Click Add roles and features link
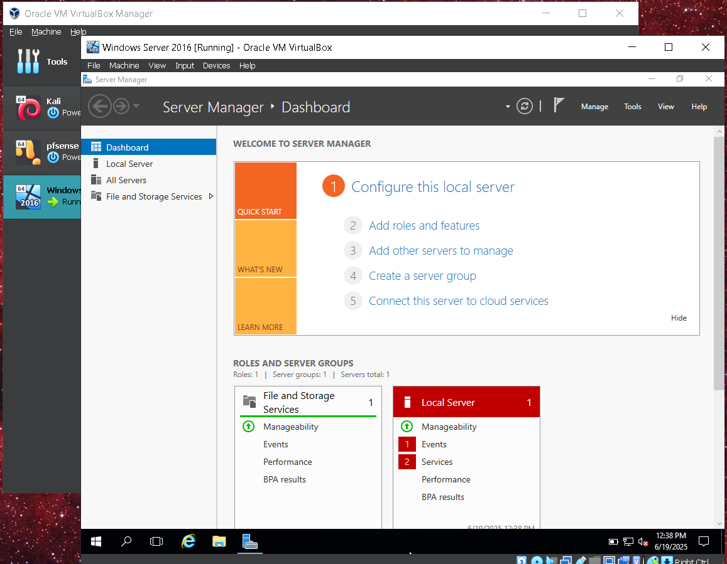The width and height of the screenshot is (727, 564). (x=424, y=225)
